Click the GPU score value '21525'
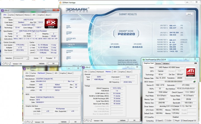201x124 pixels. point(115,47)
